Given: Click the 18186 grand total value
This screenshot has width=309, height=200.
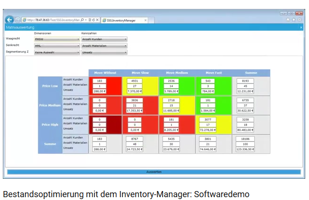Looking at the screenshot, I should pyautogui.click(x=245, y=139).
